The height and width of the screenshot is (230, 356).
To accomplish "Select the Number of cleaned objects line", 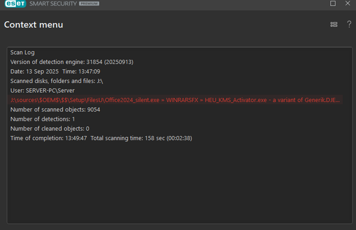I will tap(49, 128).
